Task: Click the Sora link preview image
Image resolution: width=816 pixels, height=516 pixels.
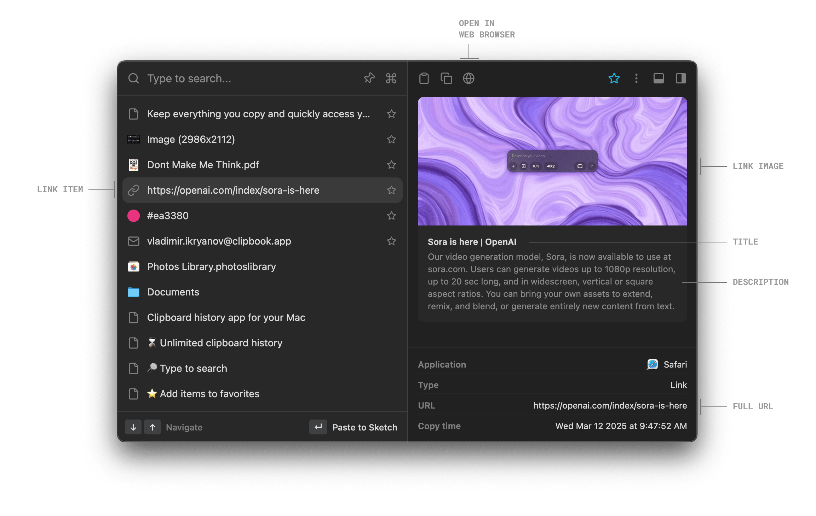Action: [x=553, y=160]
